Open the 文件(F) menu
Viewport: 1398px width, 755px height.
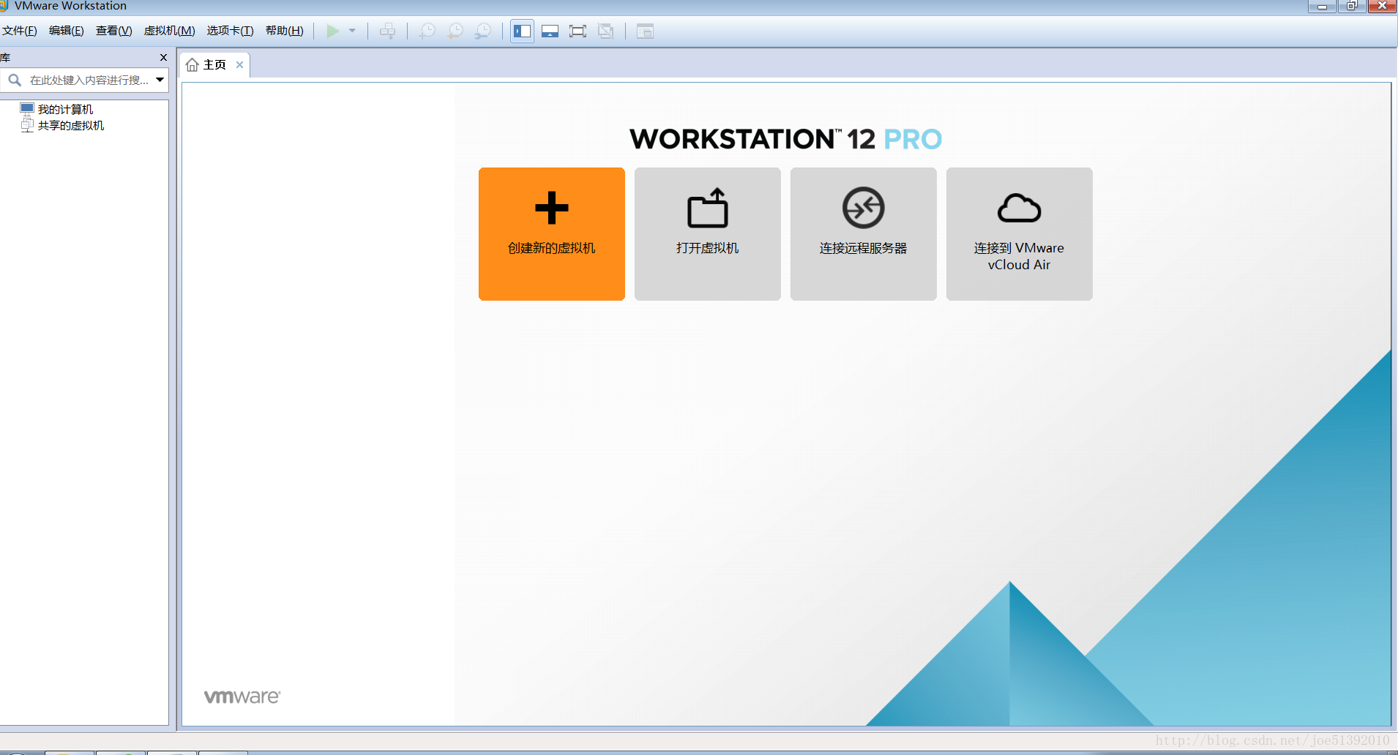coord(20,31)
